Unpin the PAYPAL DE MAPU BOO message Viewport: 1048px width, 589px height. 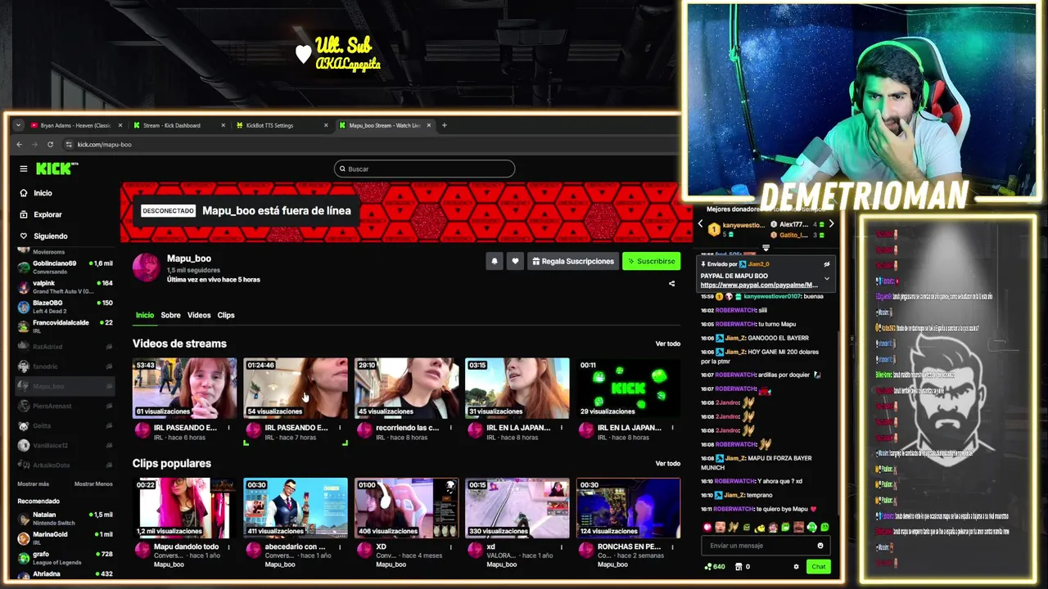[826, 264]
